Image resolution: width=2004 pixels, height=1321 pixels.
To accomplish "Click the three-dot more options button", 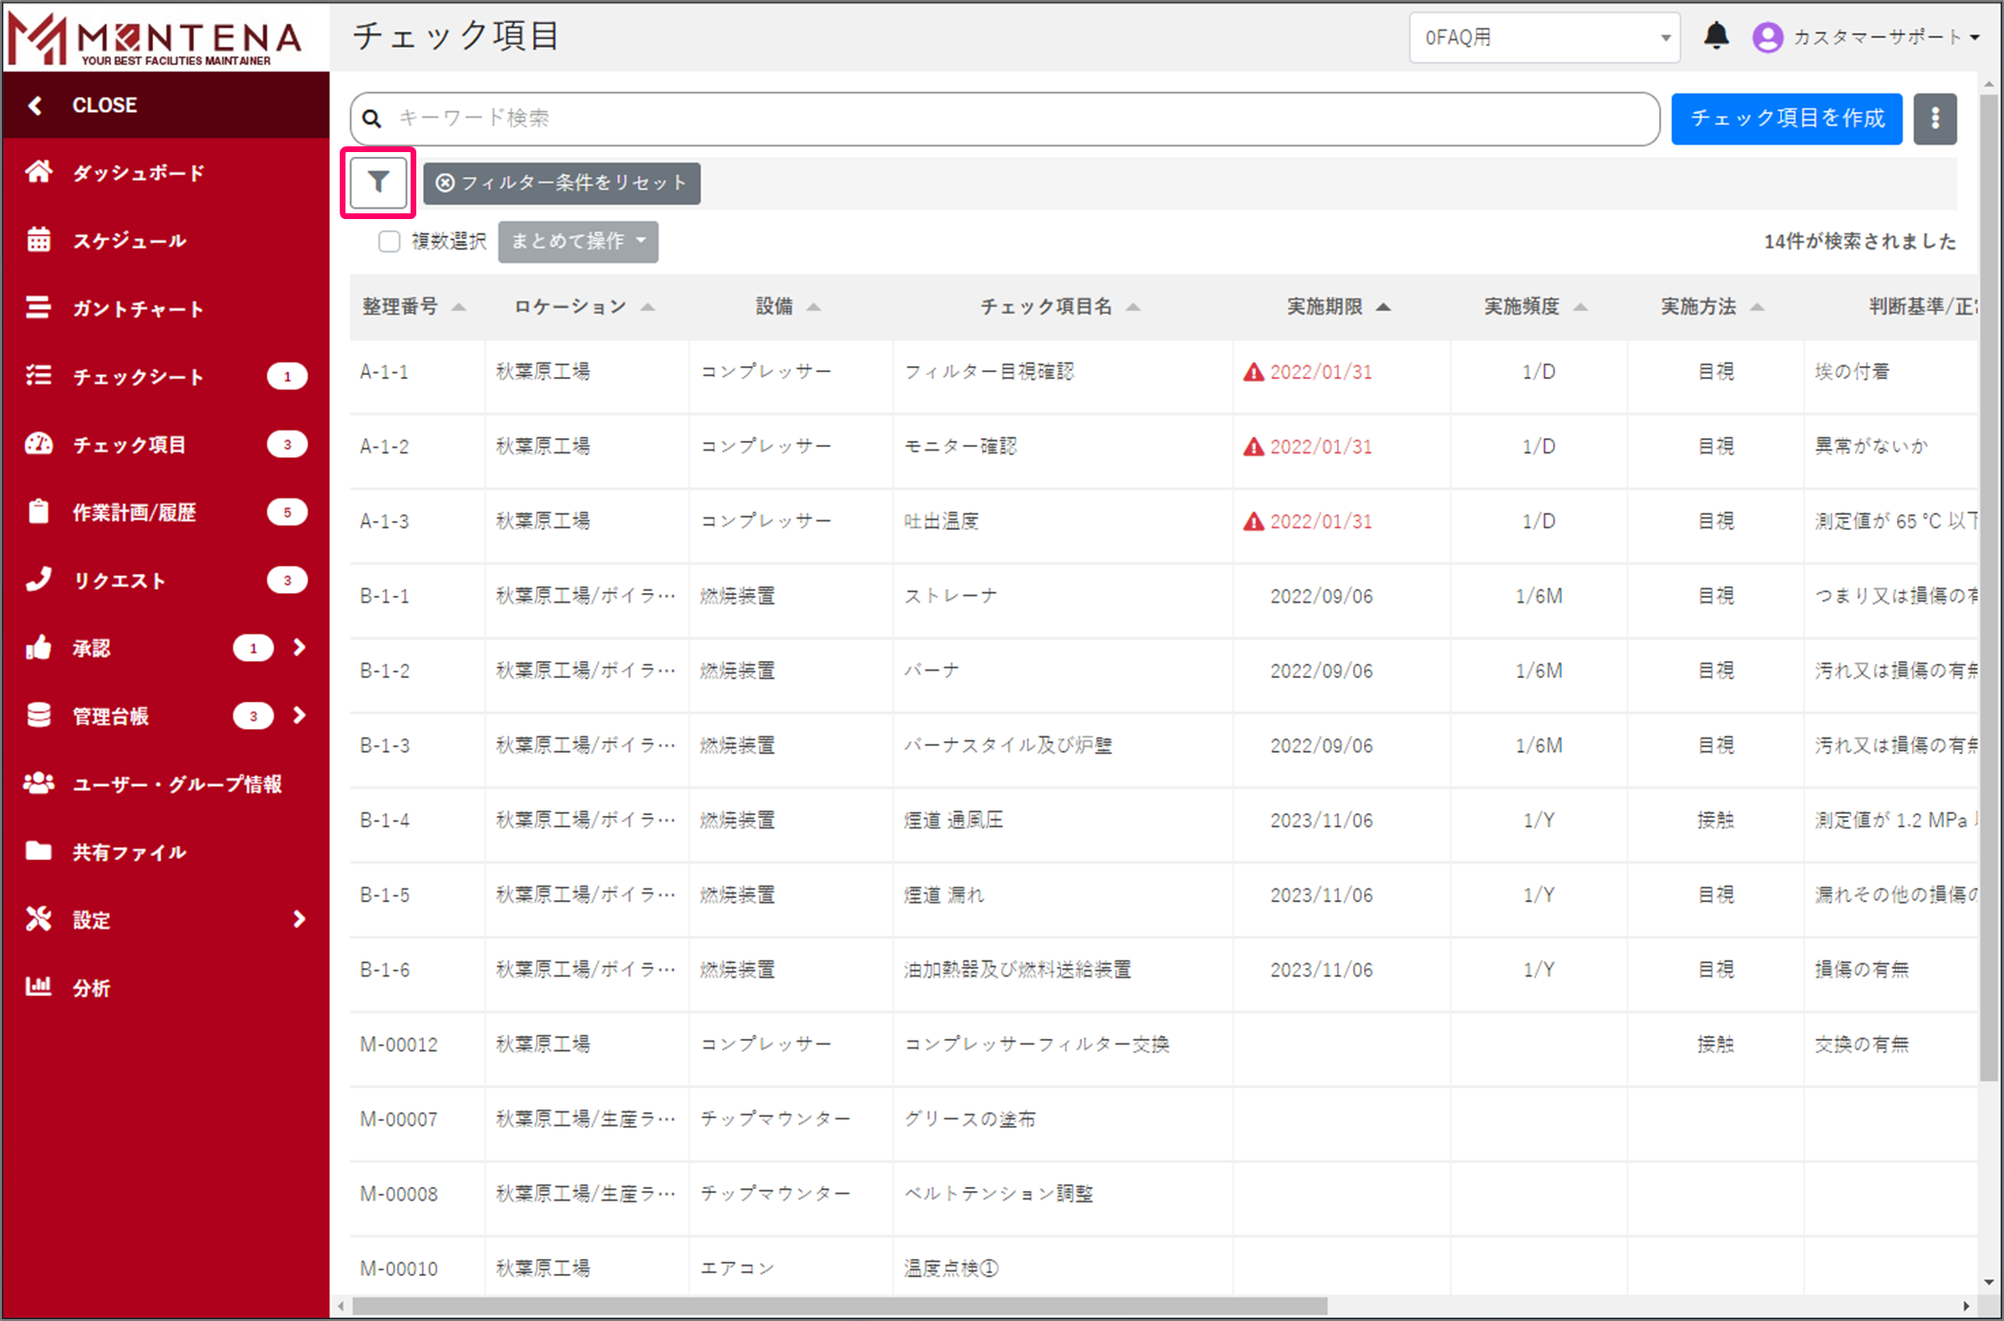I will coord(1934,119).
